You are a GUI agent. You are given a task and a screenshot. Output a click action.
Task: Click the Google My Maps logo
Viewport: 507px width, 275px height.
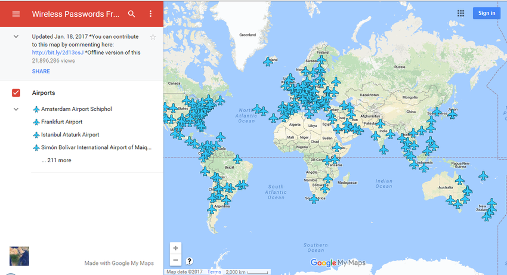[338, 262]
